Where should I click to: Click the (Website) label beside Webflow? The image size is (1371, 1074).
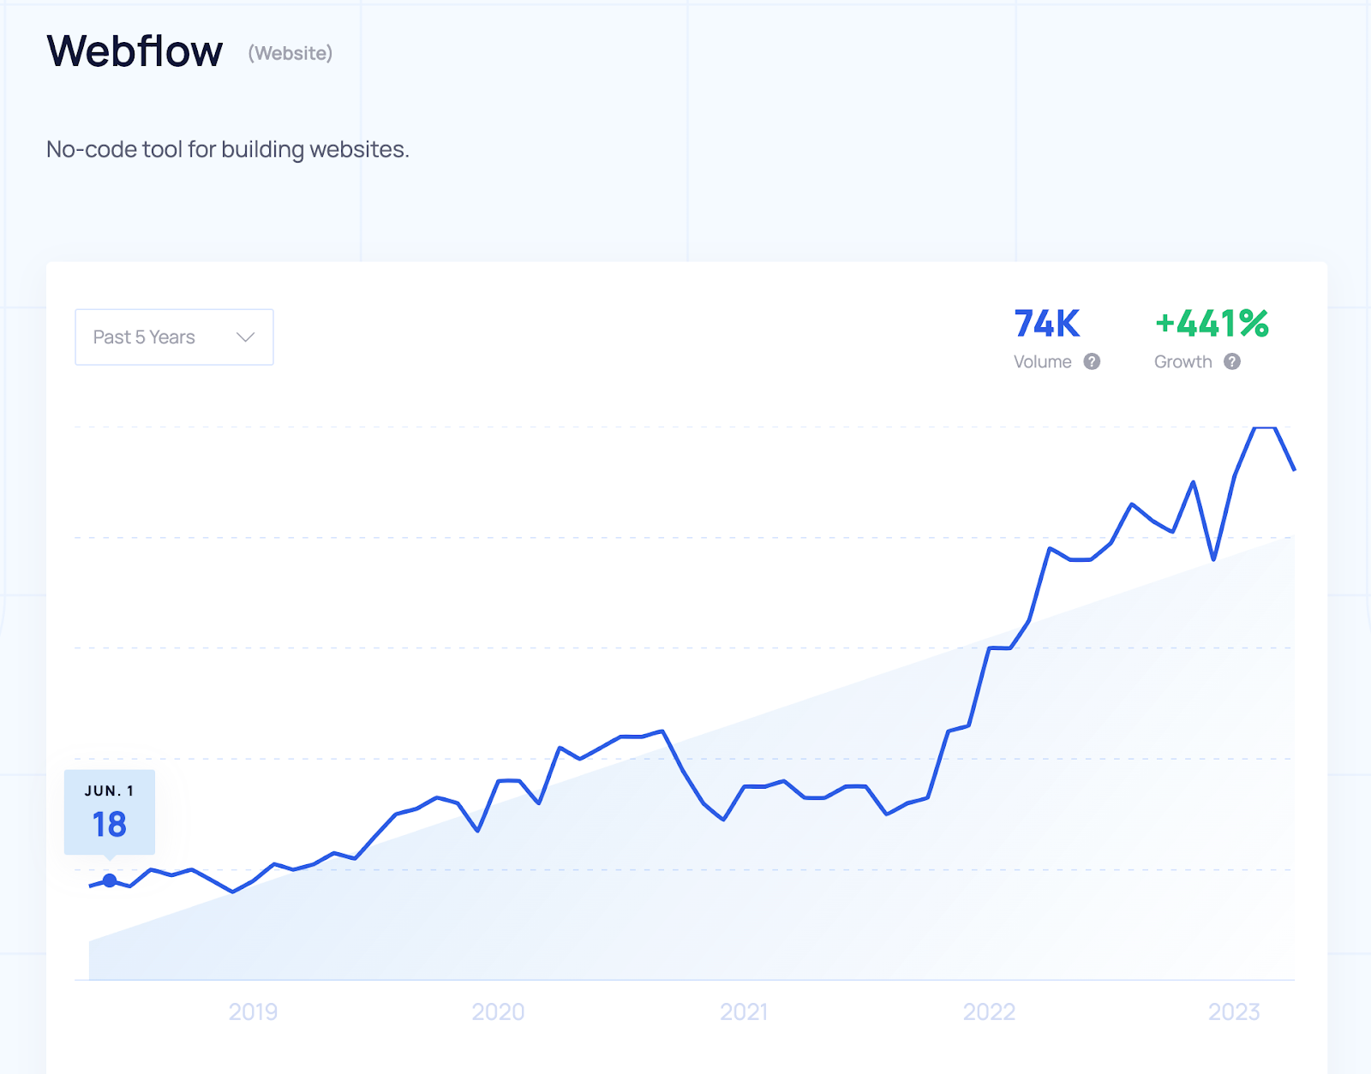click(x=289, y=55)
